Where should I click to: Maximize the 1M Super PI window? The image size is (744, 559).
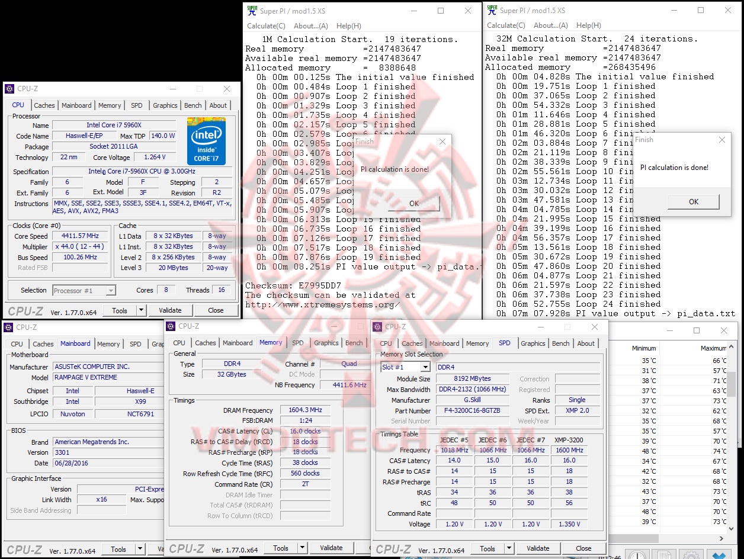coord(441,11)
